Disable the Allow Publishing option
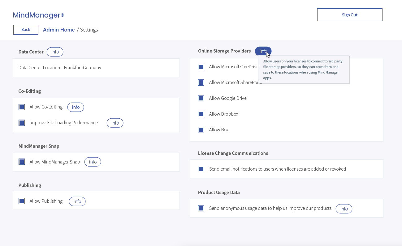This screenshot has width=402, height=246. tap(22, 201)
